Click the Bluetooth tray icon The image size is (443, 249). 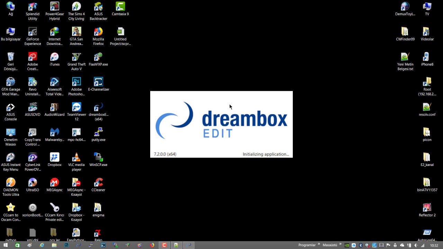pyautogui.click(x=360, y=245)
